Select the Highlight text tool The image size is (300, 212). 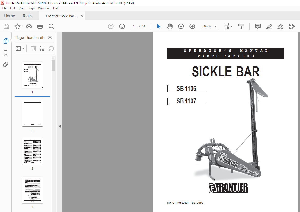click(x=269, y=26)
